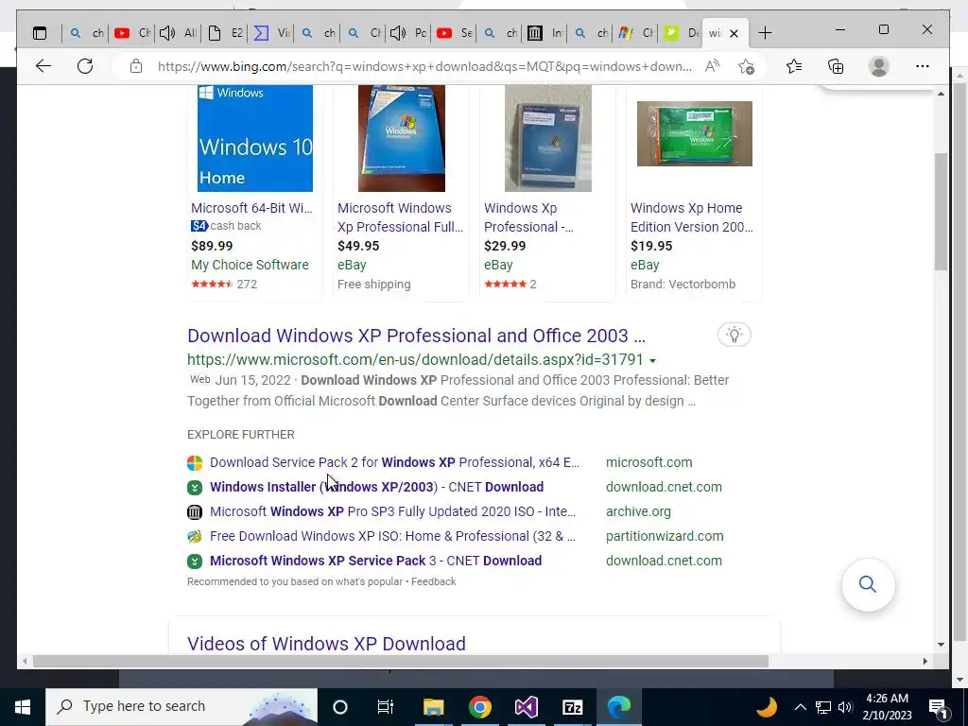
Task: Open the Favorites list icon
Action: (794, 66)
